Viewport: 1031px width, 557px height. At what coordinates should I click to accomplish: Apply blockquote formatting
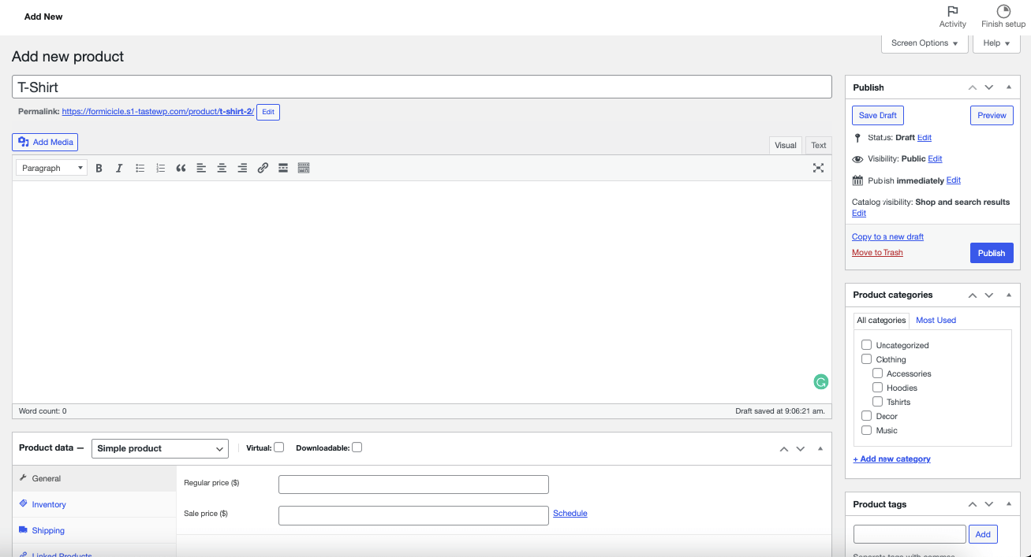(181, 168)
